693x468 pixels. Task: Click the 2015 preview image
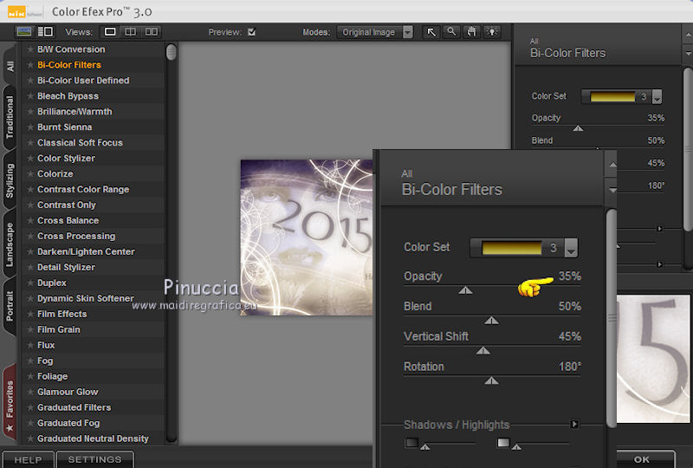point(307,237)
